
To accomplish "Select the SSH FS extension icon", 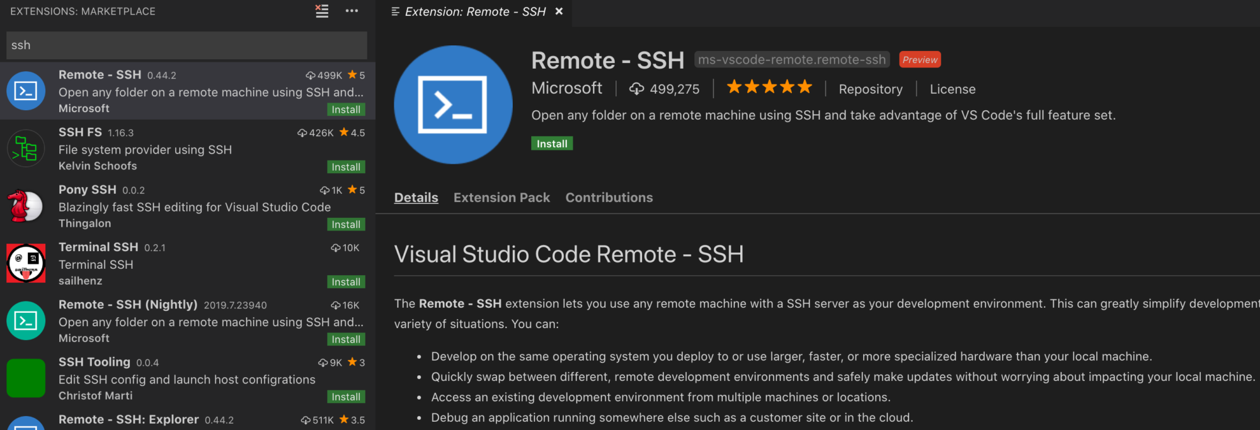I will (26, 149).
